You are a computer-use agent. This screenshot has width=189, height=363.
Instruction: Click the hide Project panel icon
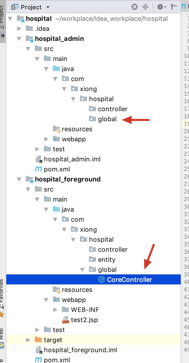(x=174, y=7)
